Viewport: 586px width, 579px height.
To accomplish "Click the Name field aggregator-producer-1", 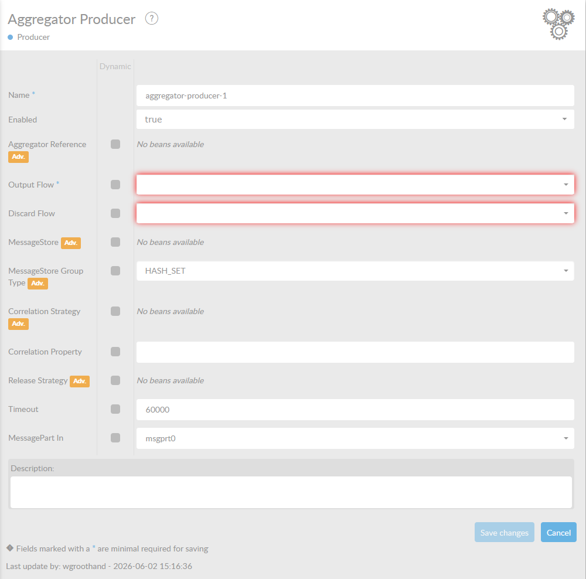I will coord(355,96).
